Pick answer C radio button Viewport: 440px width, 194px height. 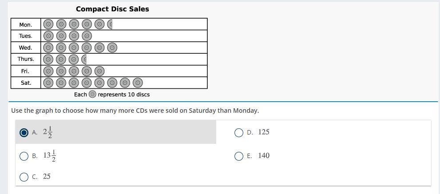(24, 177)
